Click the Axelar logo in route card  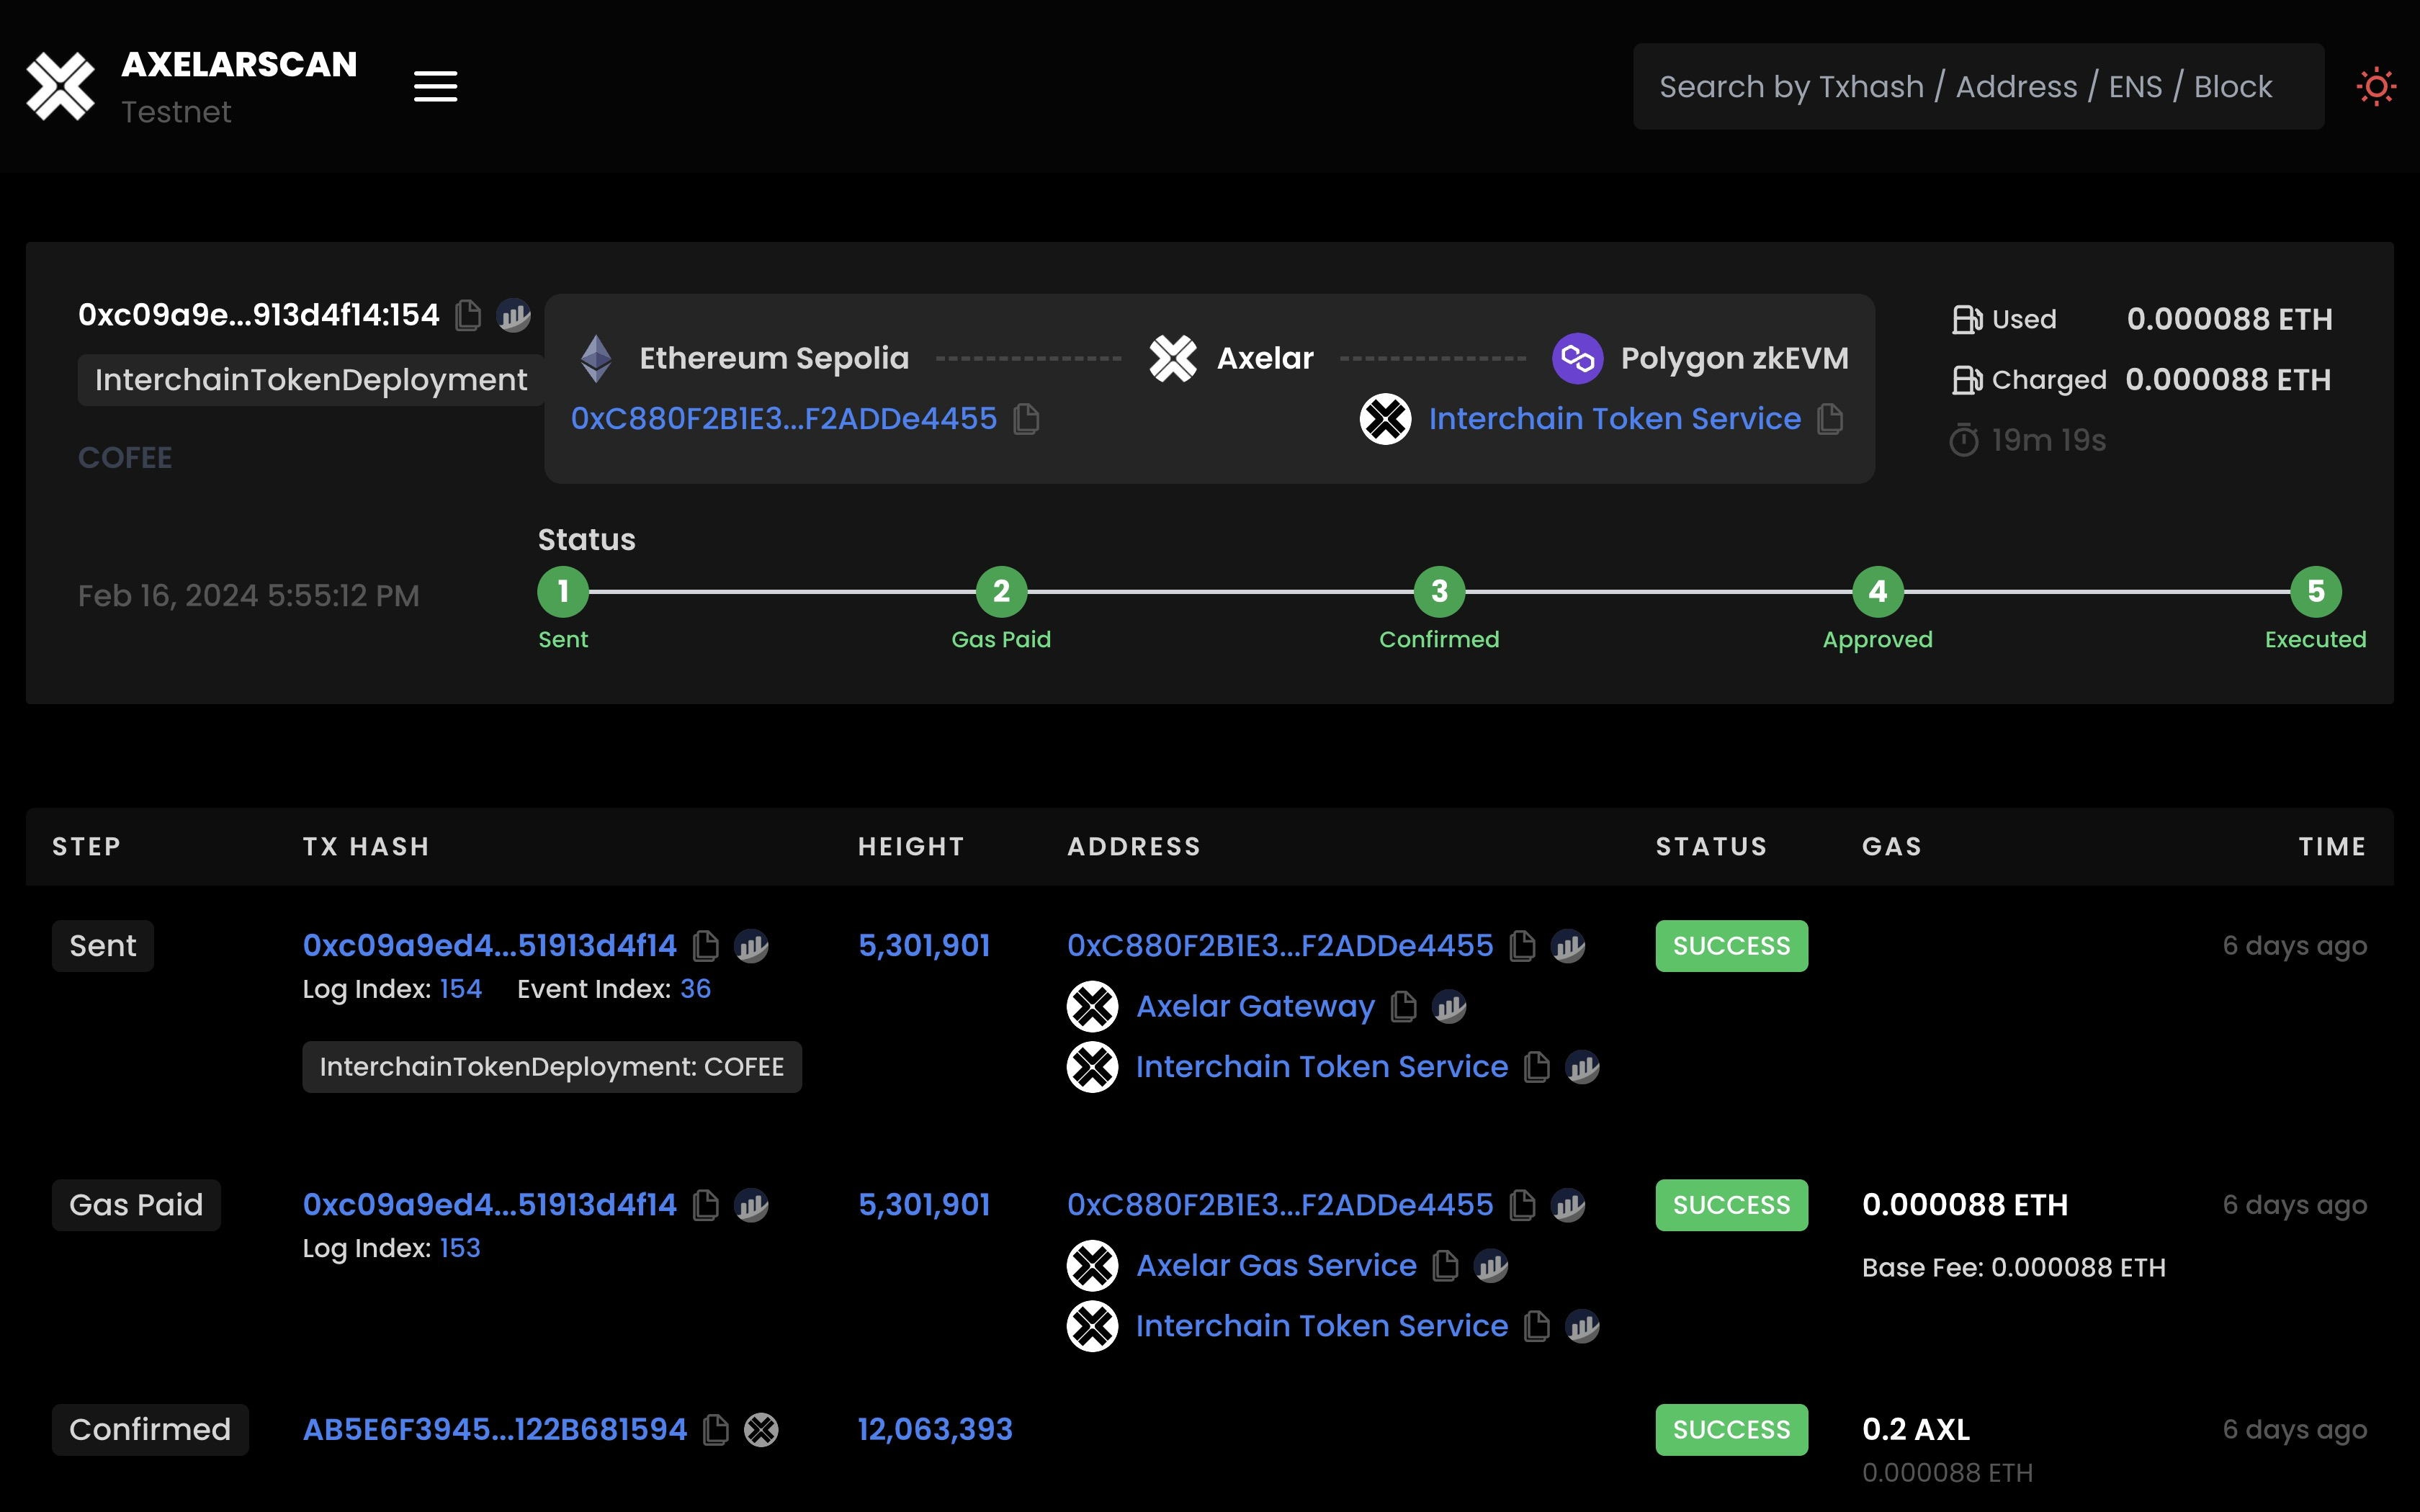1172,358
